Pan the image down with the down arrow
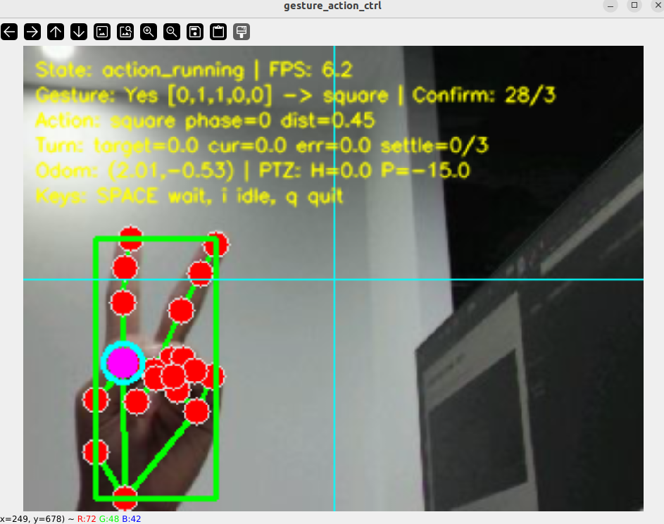Screen dimensions: 664x524 [79, 32]
